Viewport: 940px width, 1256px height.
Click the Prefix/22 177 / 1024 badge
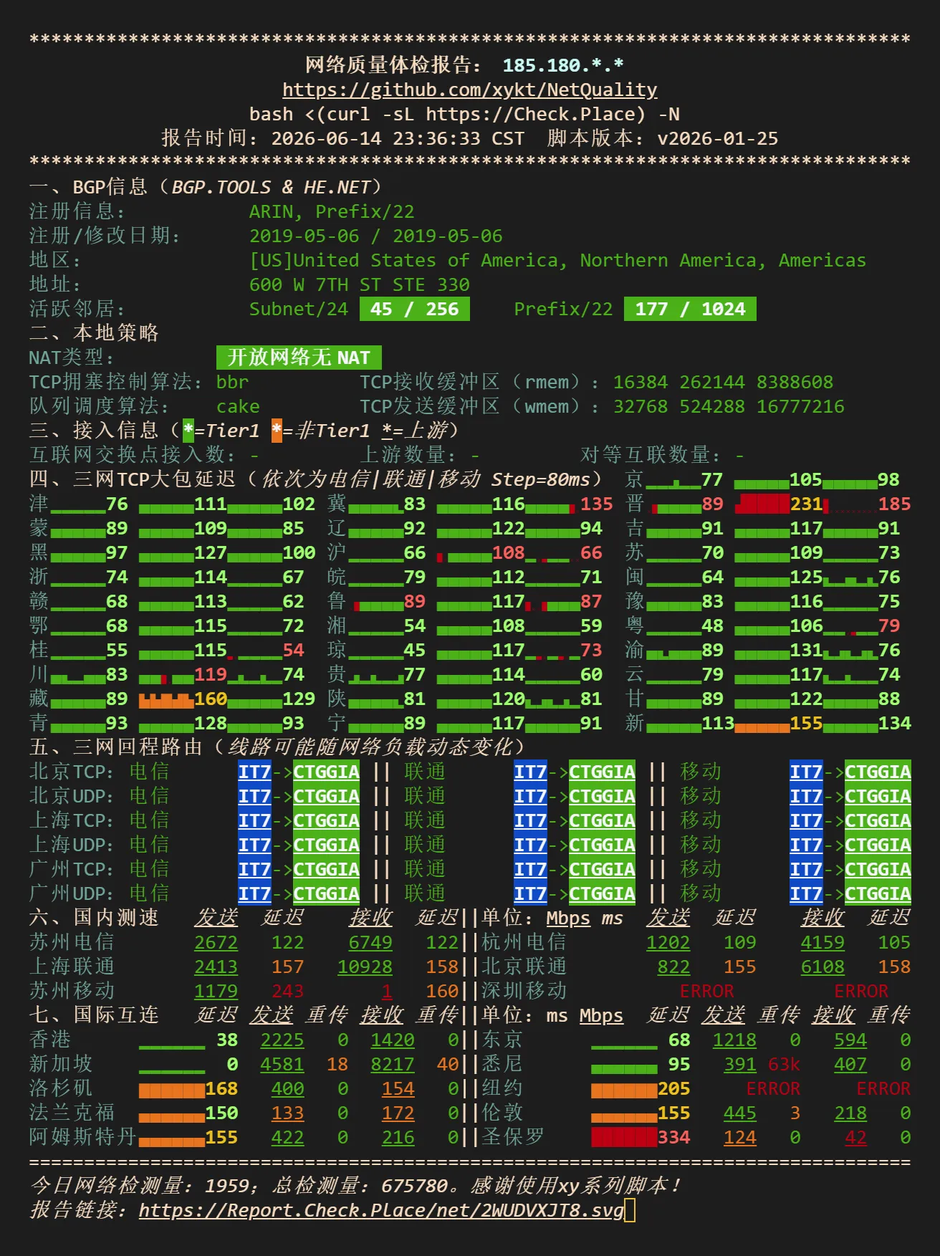[690, 309]
